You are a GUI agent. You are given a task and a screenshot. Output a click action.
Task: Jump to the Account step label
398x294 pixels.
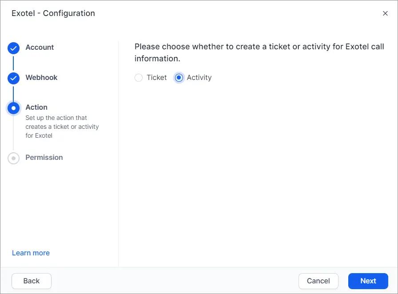coord(40,48)
